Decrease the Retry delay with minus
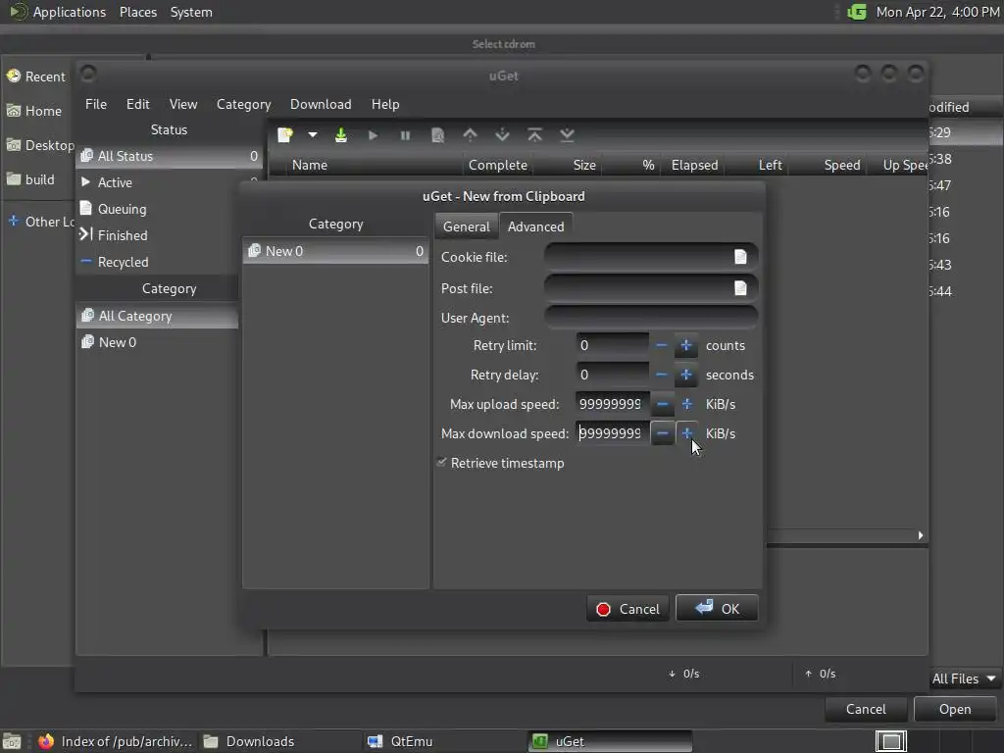 [x=662, y=375]
